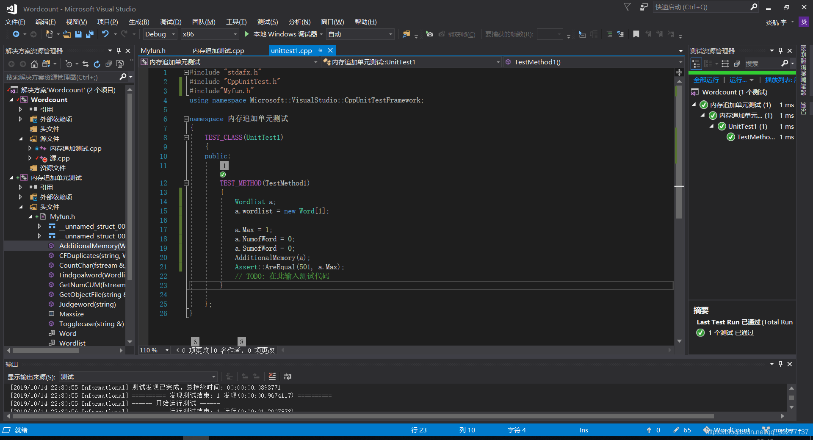Open the 调试(D) debug menu
Screen dimensions: 813x440
[x=171, y=22]
